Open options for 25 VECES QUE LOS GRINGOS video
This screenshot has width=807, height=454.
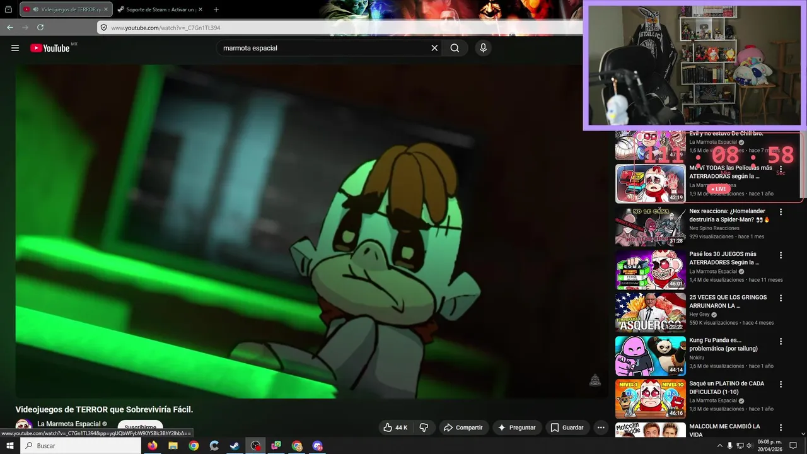tap(781, 298)
